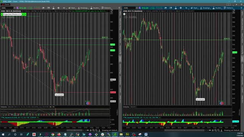Image resolution: width=244 pixels, height=137 pixels.
Task: Click the left chart's horizontal scrollbar thumb
Action: pos(75,130)
